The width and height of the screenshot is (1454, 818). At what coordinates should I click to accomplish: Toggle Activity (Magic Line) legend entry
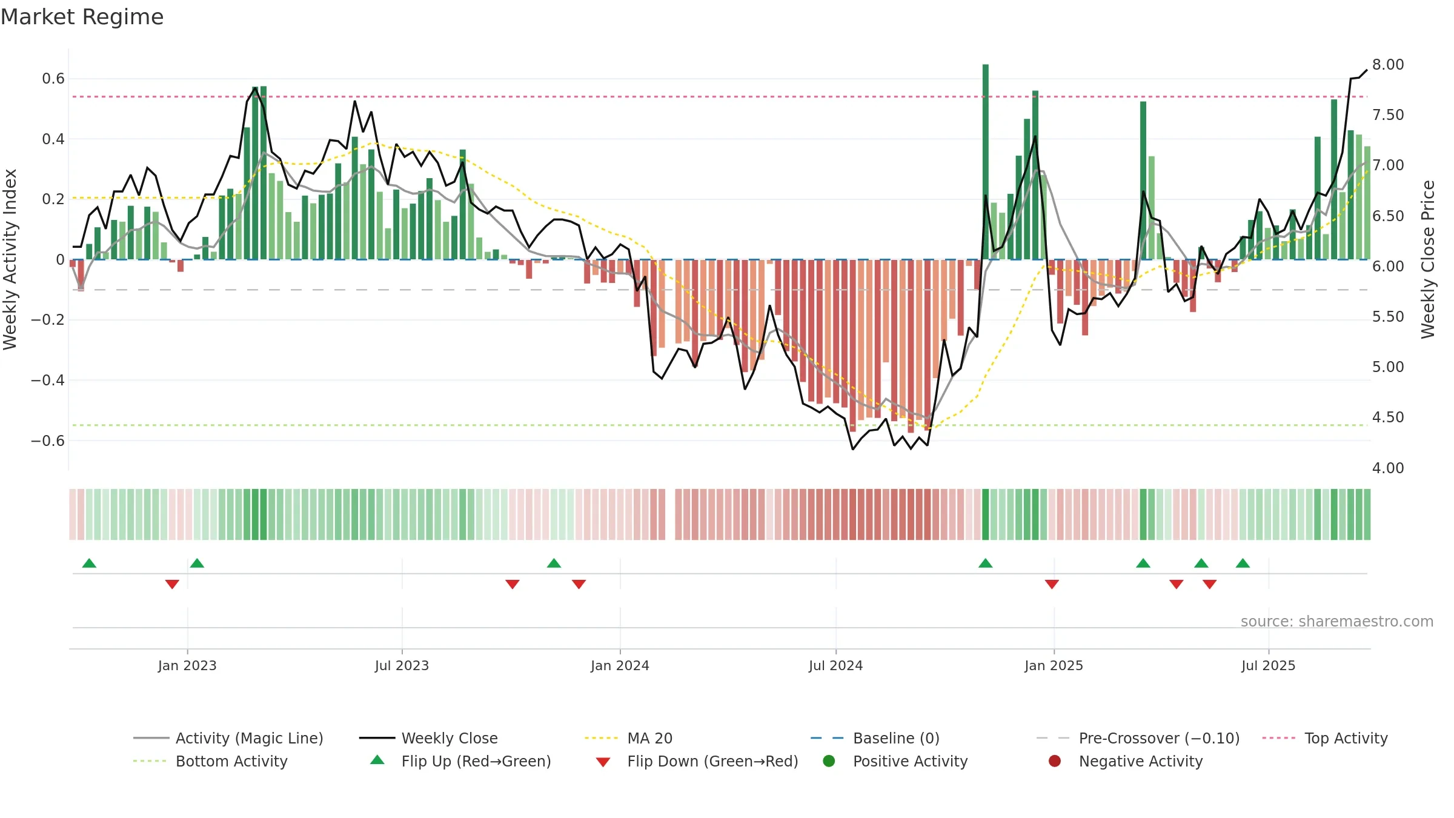pyautogui.click(x=228, y=738)
